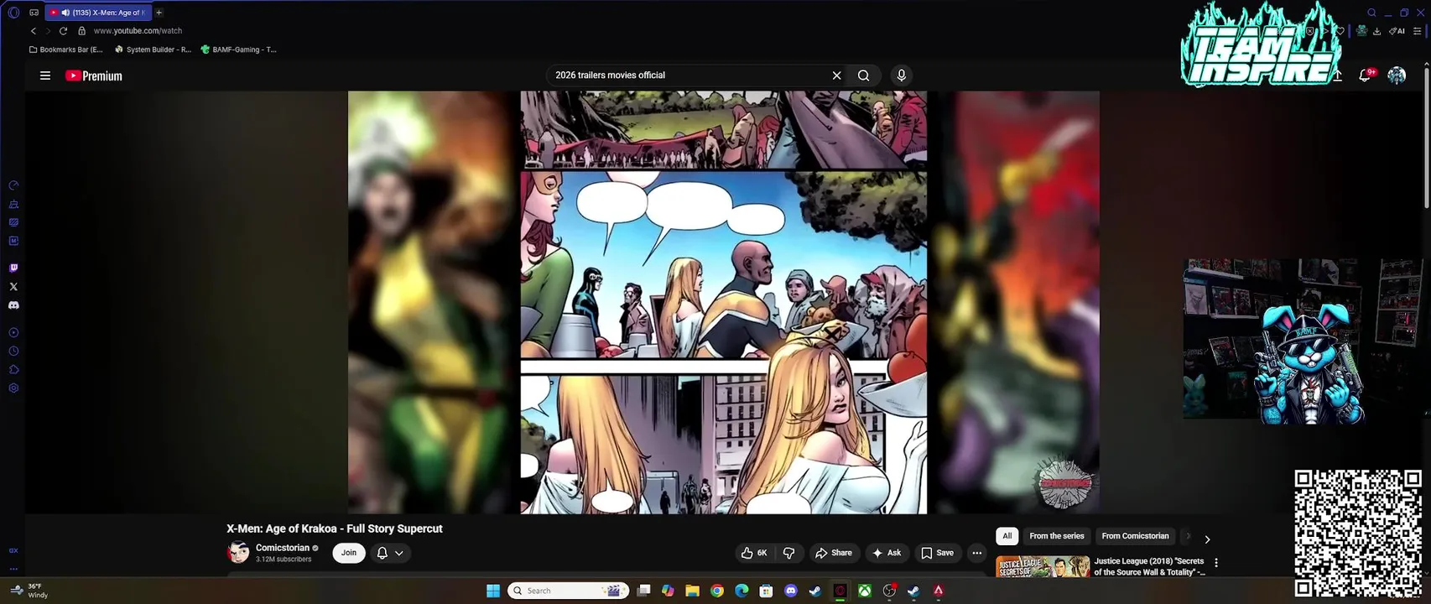This screenshot has width=1431, height=604.
Task: Clear the YouTube search query
Action: (836, 75)
